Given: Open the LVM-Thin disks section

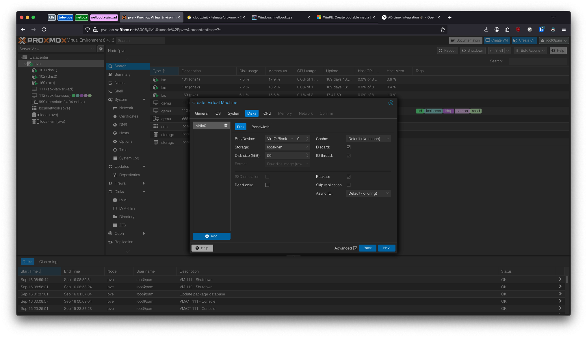Looking at the screenshot, I should (127, 208).
